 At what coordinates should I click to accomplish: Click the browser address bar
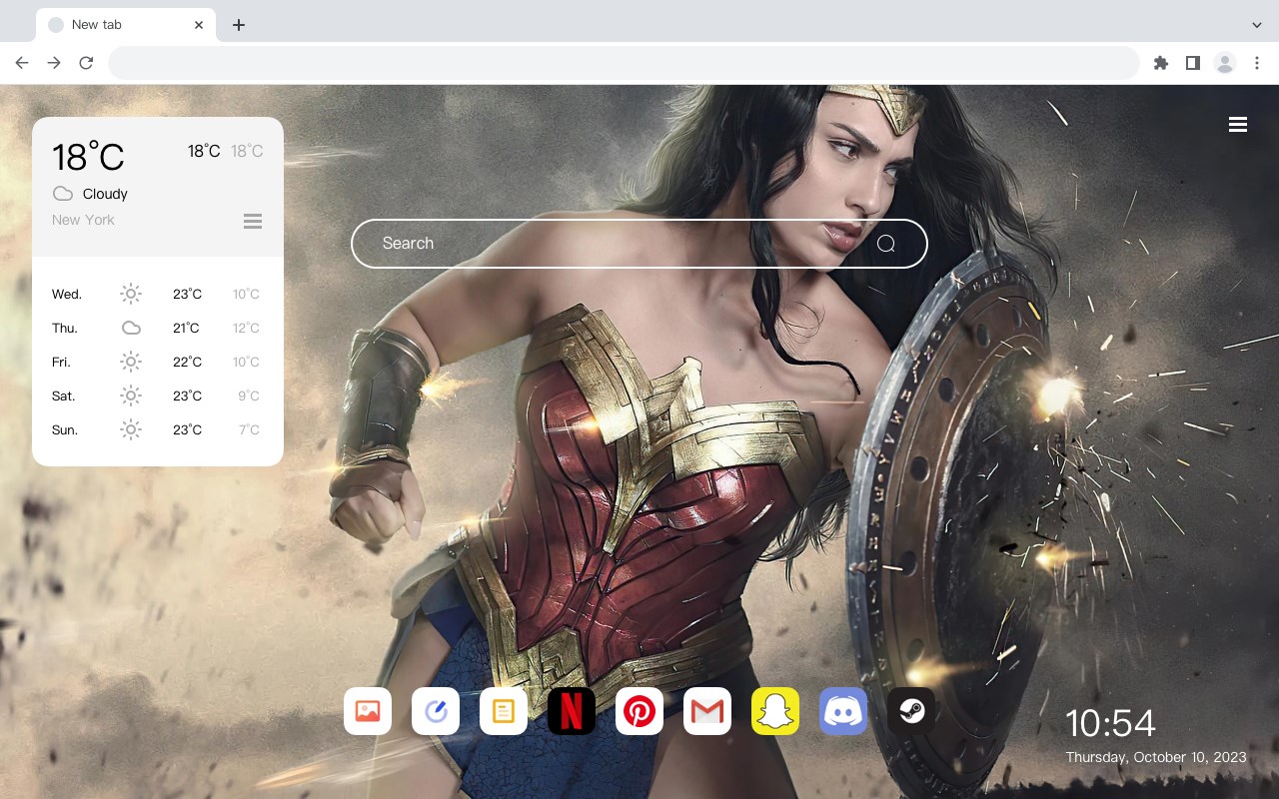click(x=624, y=63)
